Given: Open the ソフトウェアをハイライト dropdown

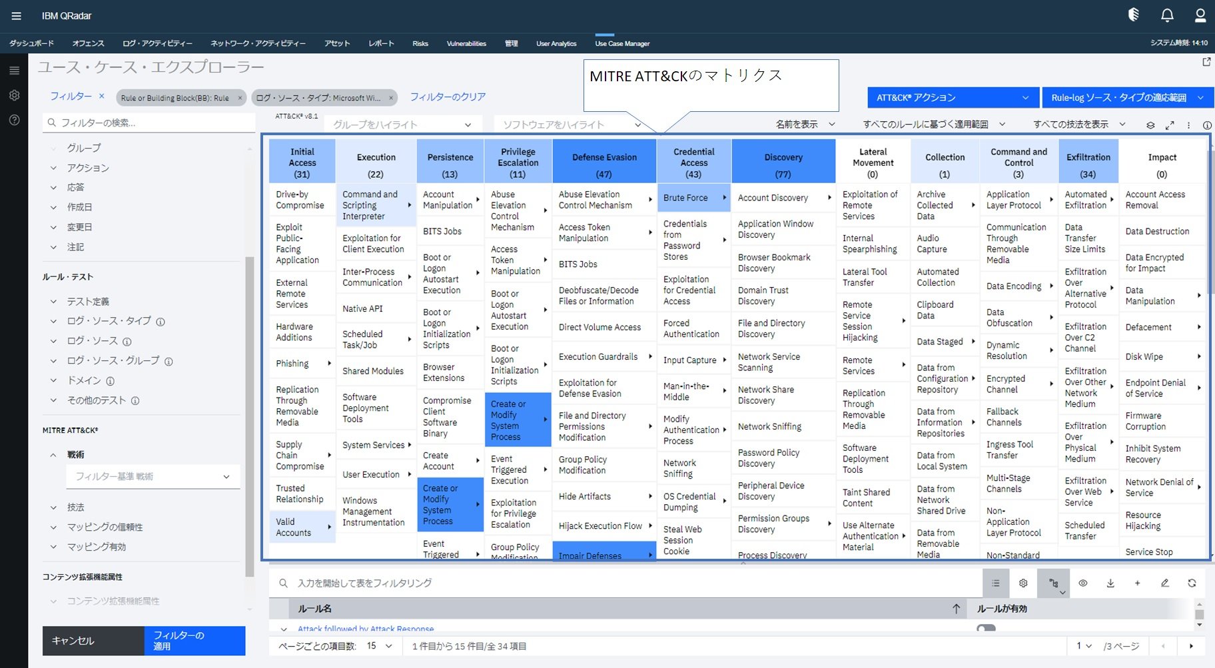Looking at the screenshot, I should pos(570,125).
